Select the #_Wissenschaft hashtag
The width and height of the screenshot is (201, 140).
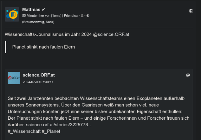coord(24,131)
